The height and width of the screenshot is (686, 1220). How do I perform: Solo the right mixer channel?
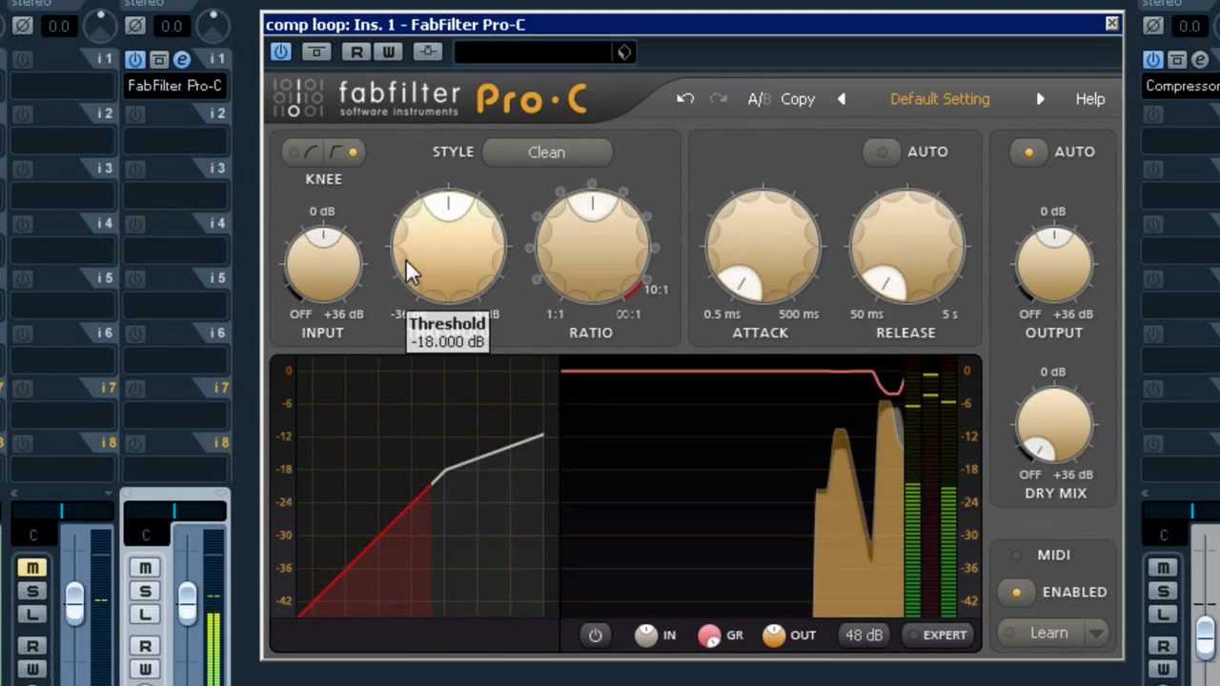[x=1163, y=592]
